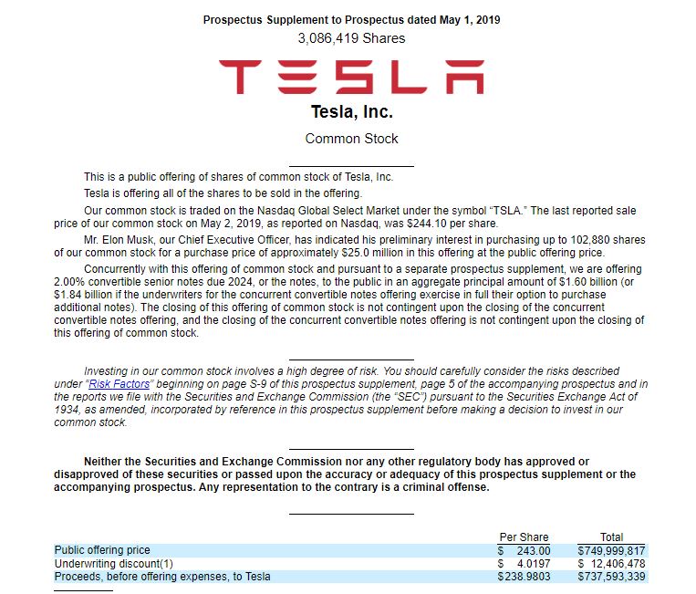The height and width of the screenshot is (594, 696).
Task: Click the paragraph mentioning Mr. Elon Musk
Action: tap(349, 246)
